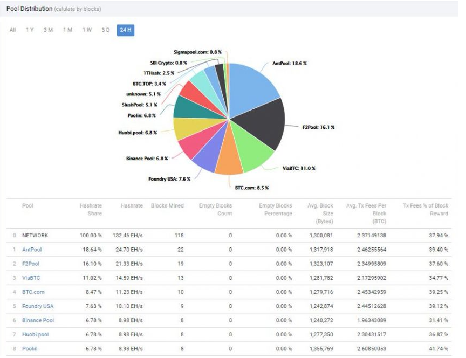Click the 'AntPool: 18.6 %' chart label

pyautogui.click(x=290, y=63)
